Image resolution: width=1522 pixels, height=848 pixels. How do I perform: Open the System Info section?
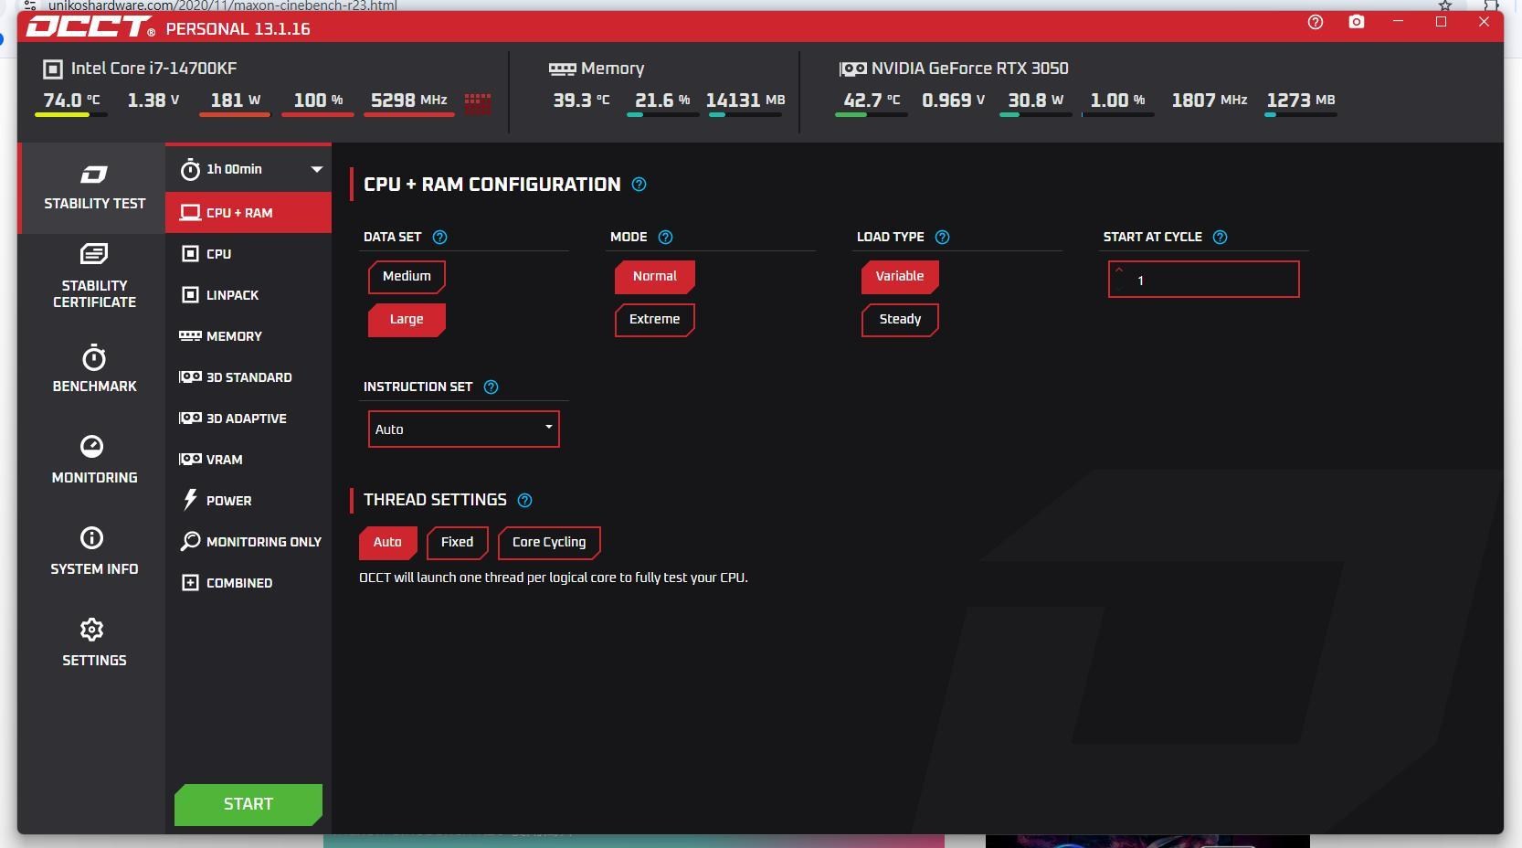pos(94,551)
